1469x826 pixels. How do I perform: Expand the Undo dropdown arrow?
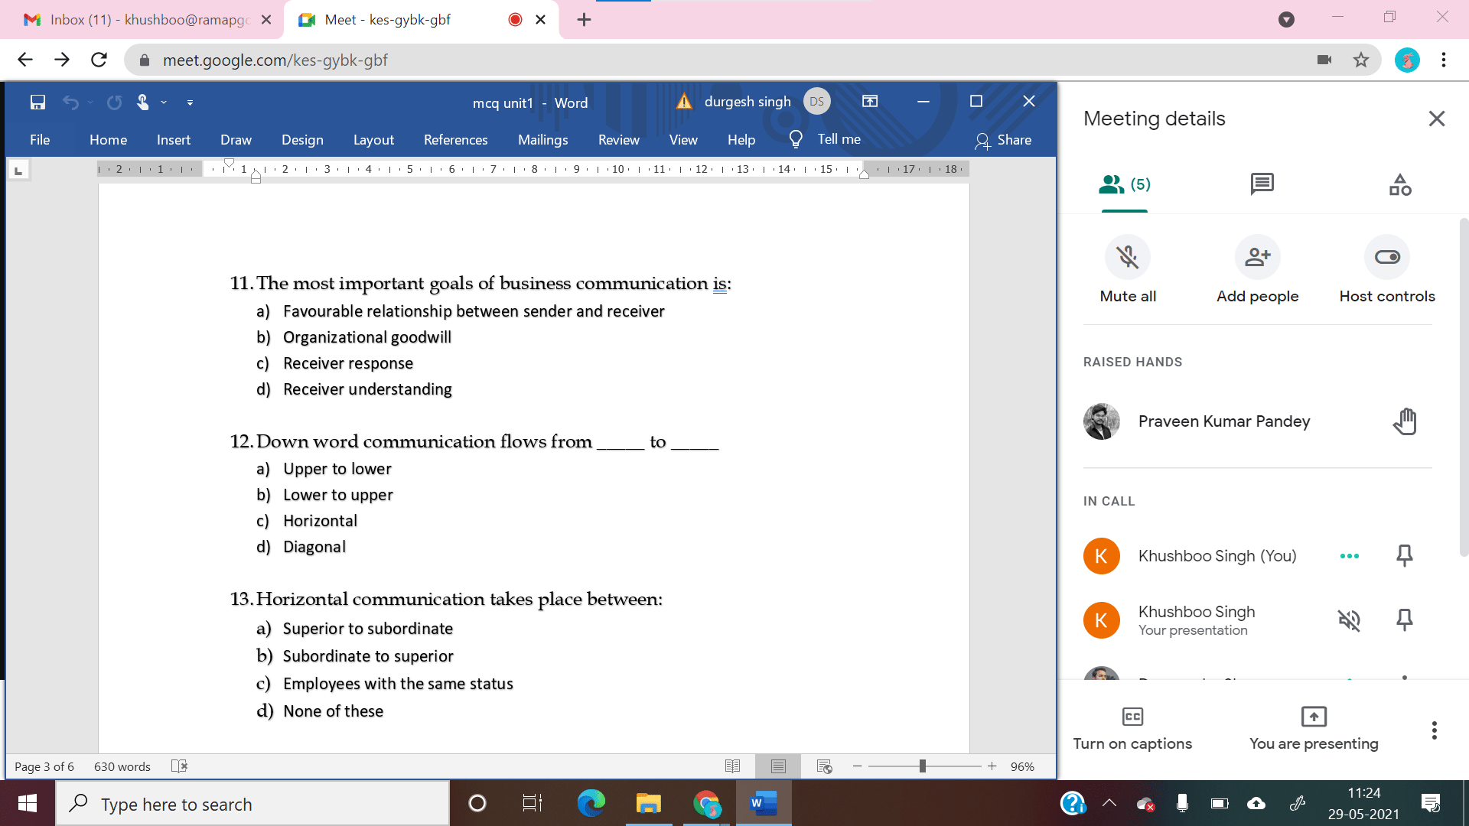89,102
